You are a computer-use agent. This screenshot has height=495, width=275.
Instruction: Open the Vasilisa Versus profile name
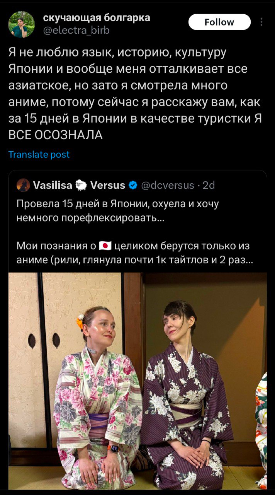point(79,186)
